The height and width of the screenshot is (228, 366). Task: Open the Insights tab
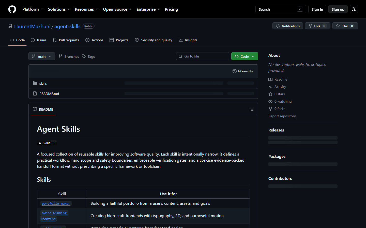[x=188, y=40]
